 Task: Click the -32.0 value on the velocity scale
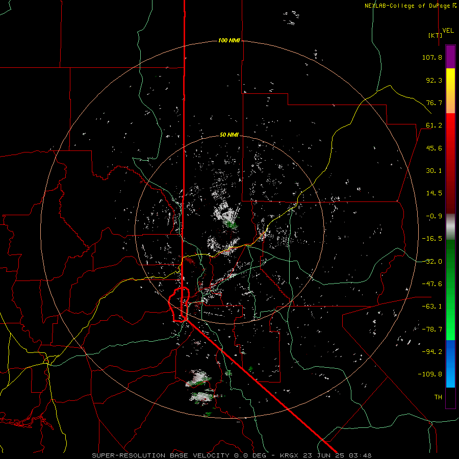click(432, 262)
